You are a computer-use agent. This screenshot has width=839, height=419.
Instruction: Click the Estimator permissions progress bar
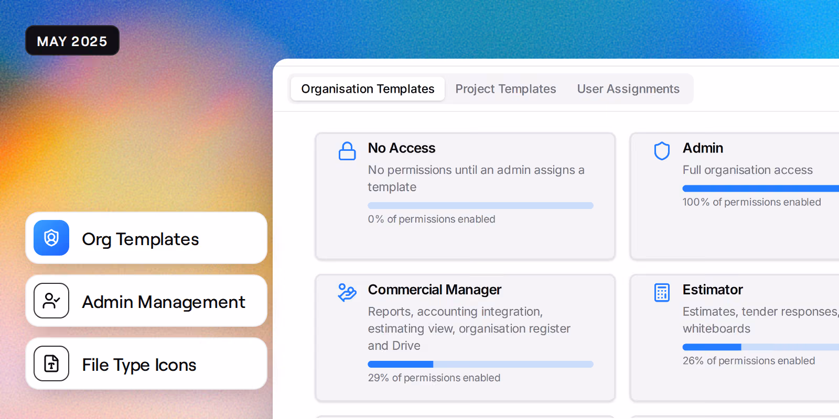pos(760,347)
